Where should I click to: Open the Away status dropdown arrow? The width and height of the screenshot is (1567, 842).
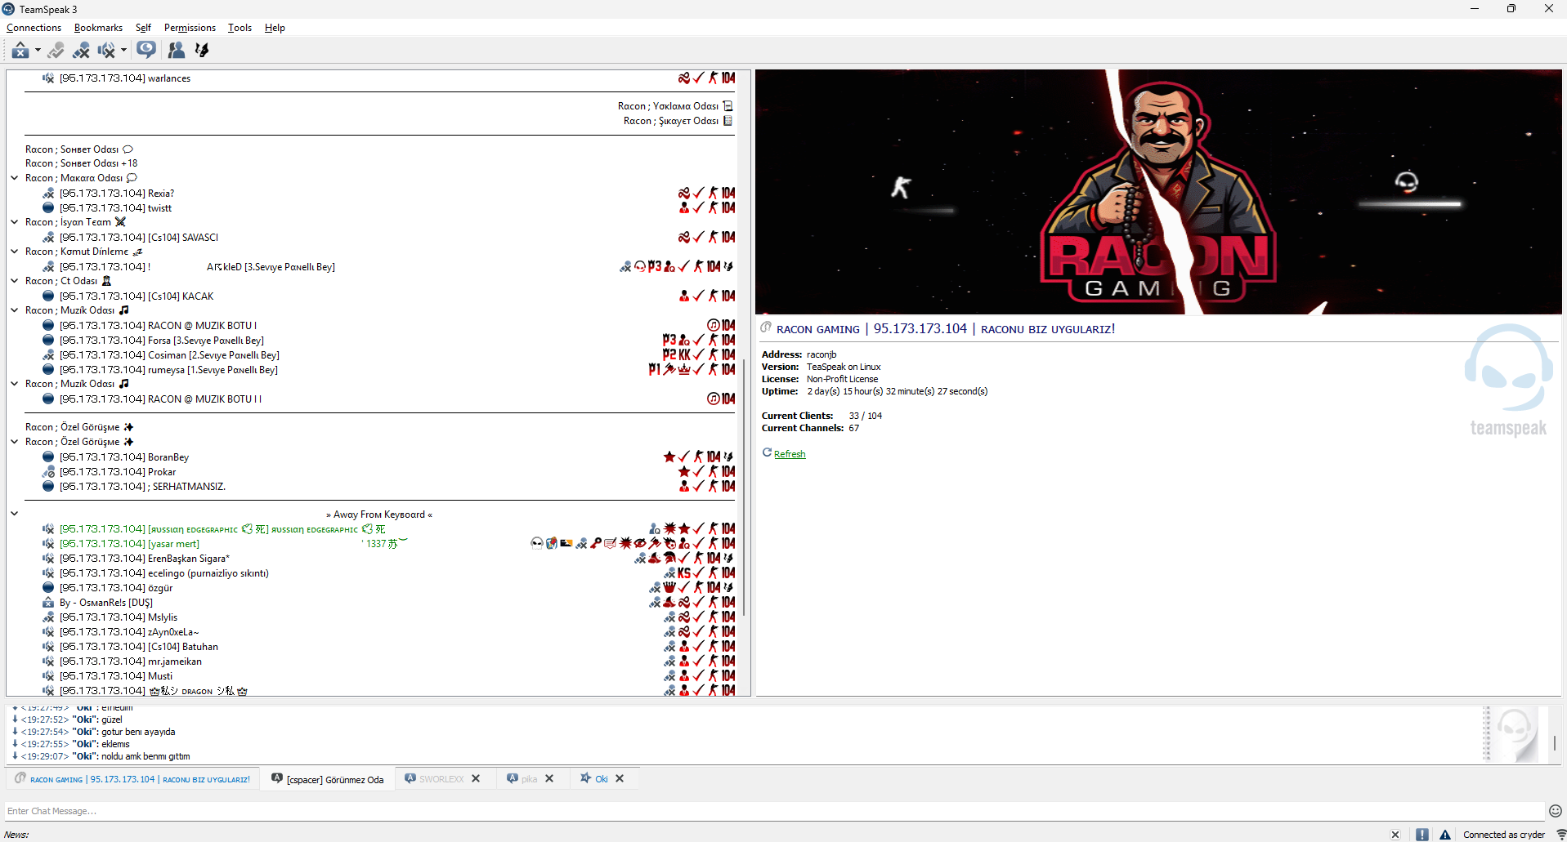pos(38,51)
